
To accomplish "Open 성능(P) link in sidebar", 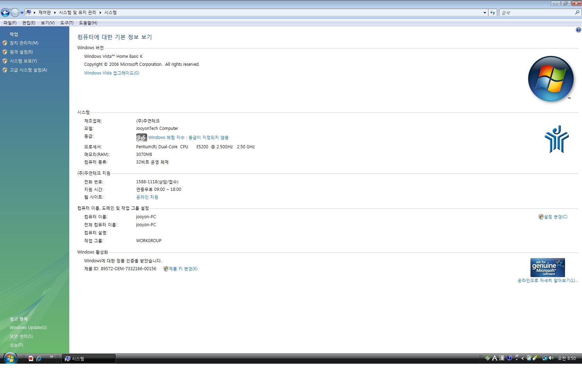I will (16, 345).
